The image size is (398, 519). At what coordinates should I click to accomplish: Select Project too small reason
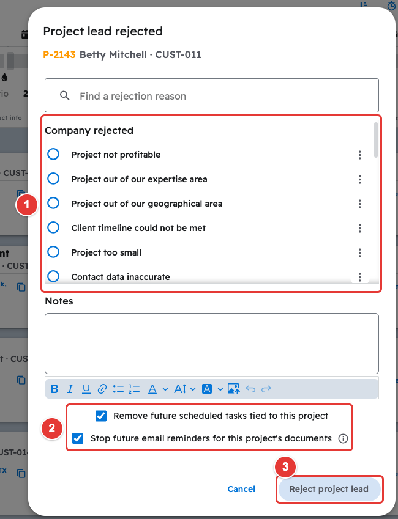click(x=53, y=252)
